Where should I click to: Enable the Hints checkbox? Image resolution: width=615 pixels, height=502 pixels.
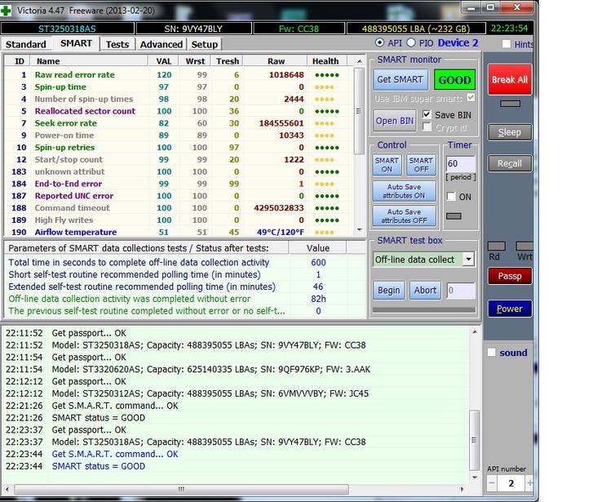click(x=507, y=44)
